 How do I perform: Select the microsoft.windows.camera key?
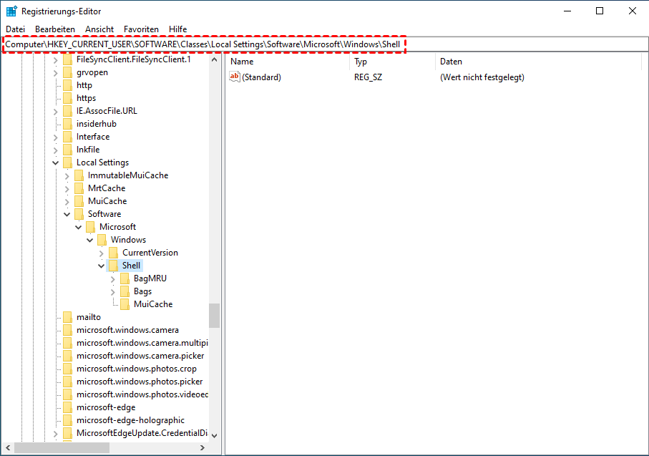[128, 330]
